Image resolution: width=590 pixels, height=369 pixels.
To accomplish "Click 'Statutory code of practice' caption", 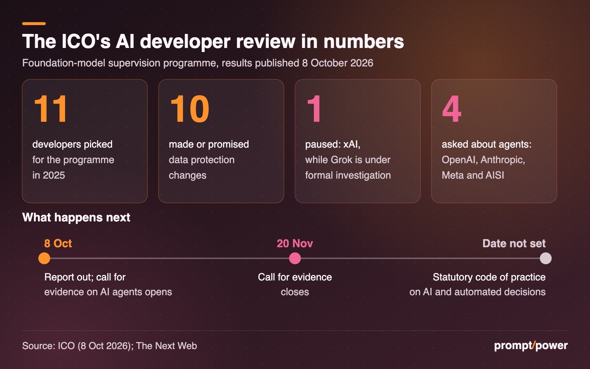I will pos(478,284).
